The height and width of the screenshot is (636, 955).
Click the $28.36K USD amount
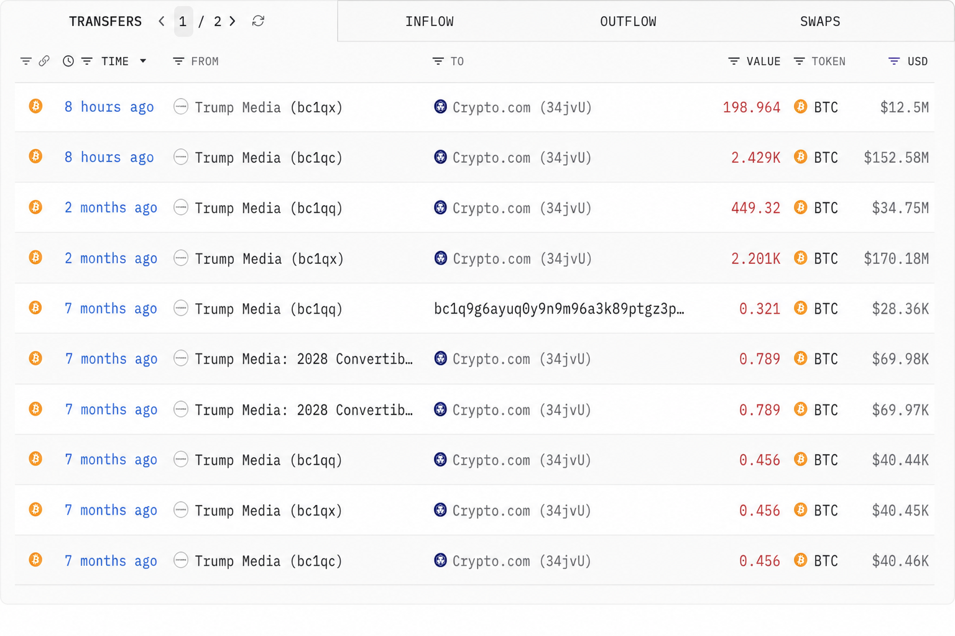click(900, 309)
